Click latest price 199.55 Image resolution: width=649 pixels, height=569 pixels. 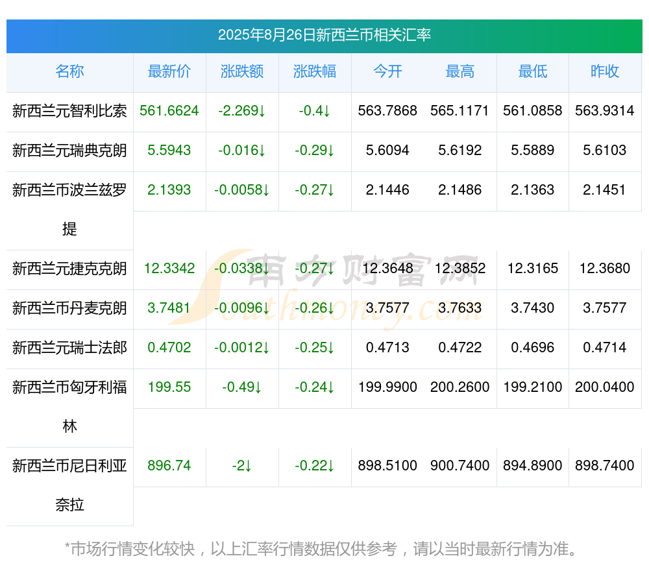point(169,387)
